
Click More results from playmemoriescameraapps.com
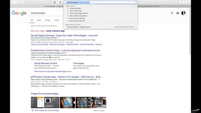tap(53, 71)
